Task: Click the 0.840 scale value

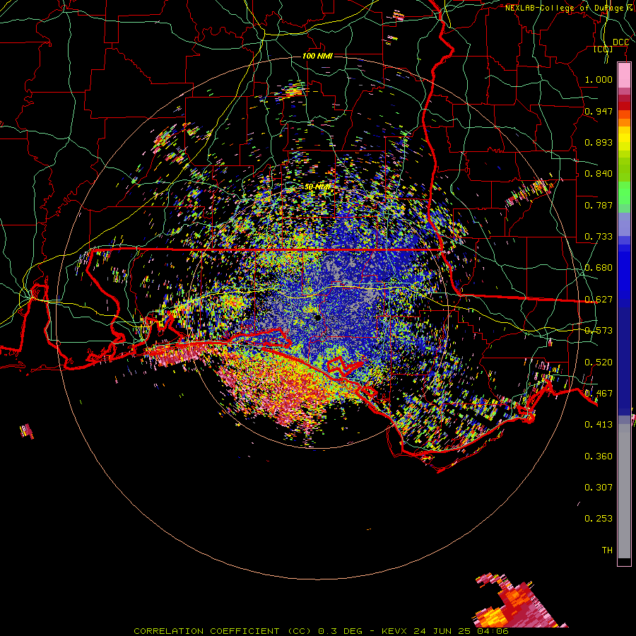Action: [599, 174]
